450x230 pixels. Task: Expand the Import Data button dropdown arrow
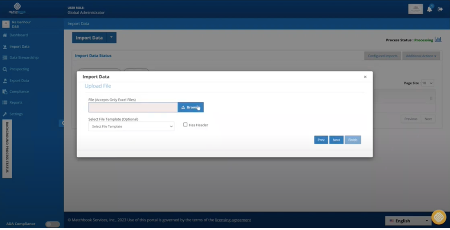pyautogui.click(x=111, y=38)
